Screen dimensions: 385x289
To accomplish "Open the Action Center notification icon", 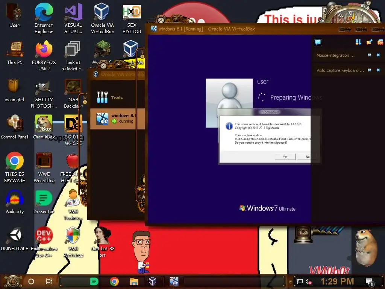I will tap(369, 282).
